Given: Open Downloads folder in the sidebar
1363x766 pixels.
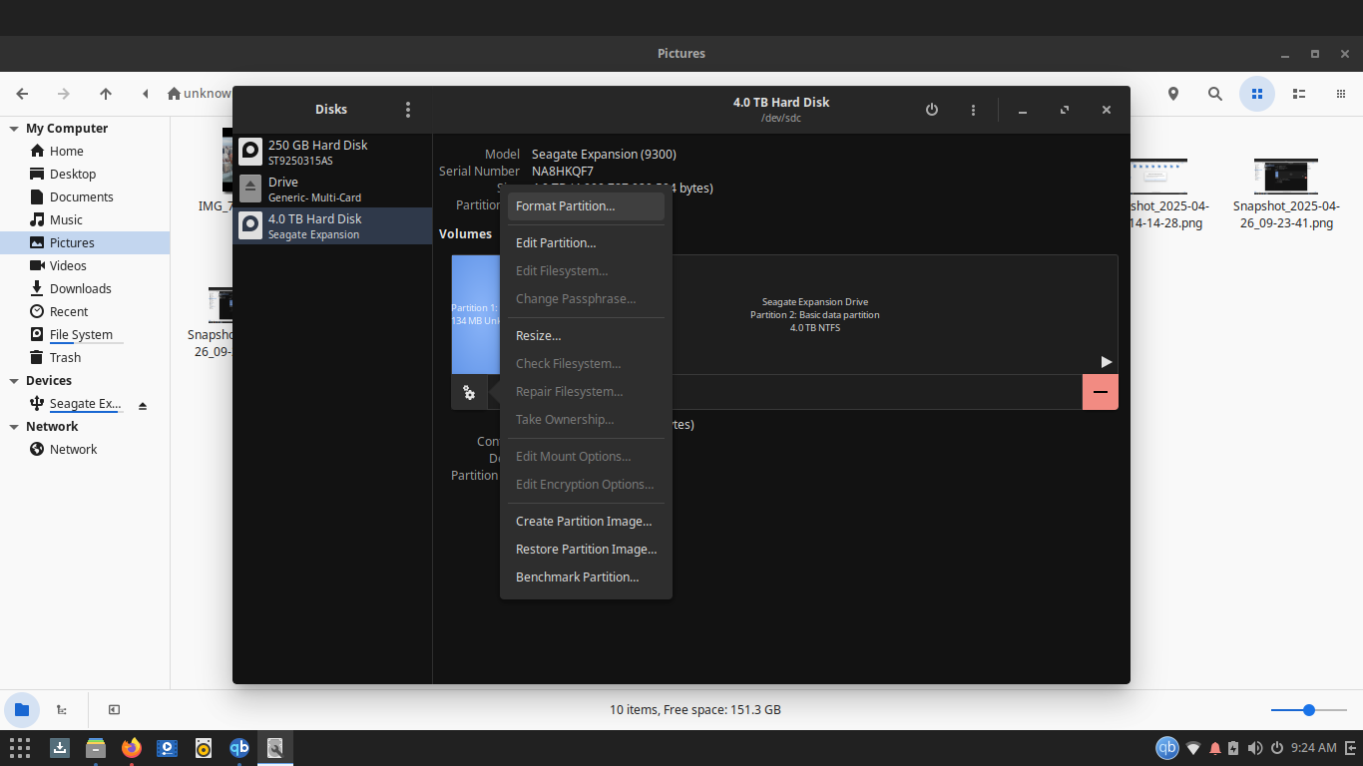Looking at the screenshot, I should tap(80, 289).
